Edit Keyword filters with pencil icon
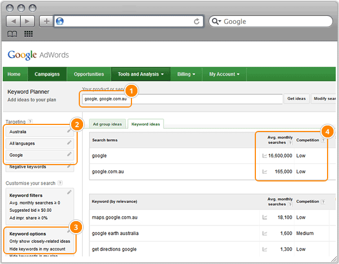Viewport: 339px width, 264px height. pyautogui.click(x=69, y=192)
